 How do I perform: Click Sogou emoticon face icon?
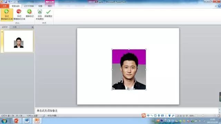point(155,116)
